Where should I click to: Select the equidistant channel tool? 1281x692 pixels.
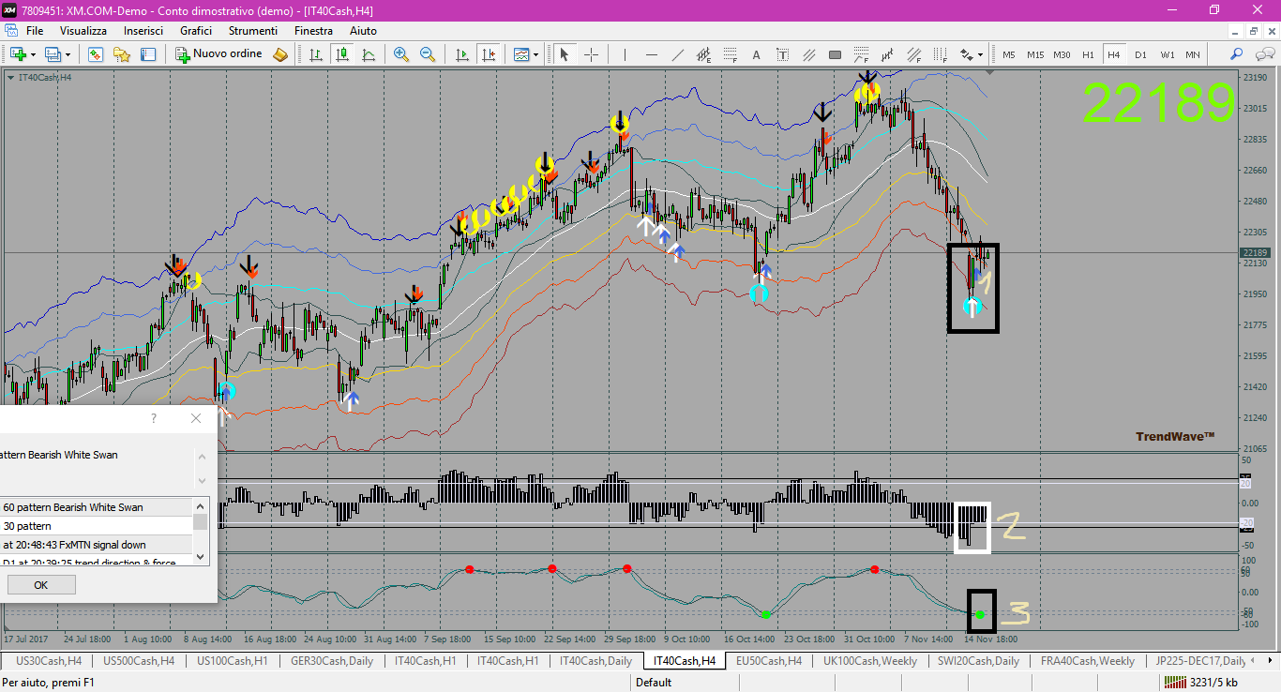point(703,54)
